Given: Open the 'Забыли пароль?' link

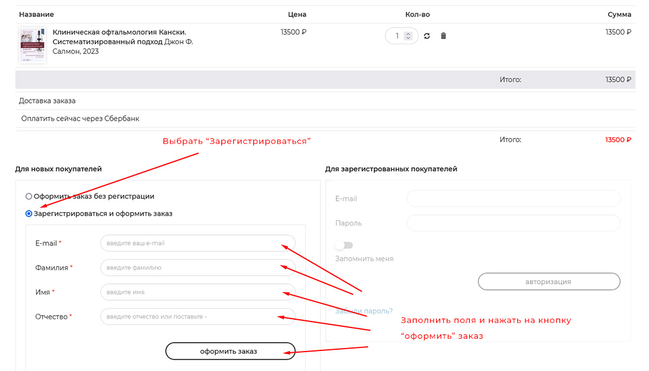Looking at the screenshot, I should tap(363, 311).
